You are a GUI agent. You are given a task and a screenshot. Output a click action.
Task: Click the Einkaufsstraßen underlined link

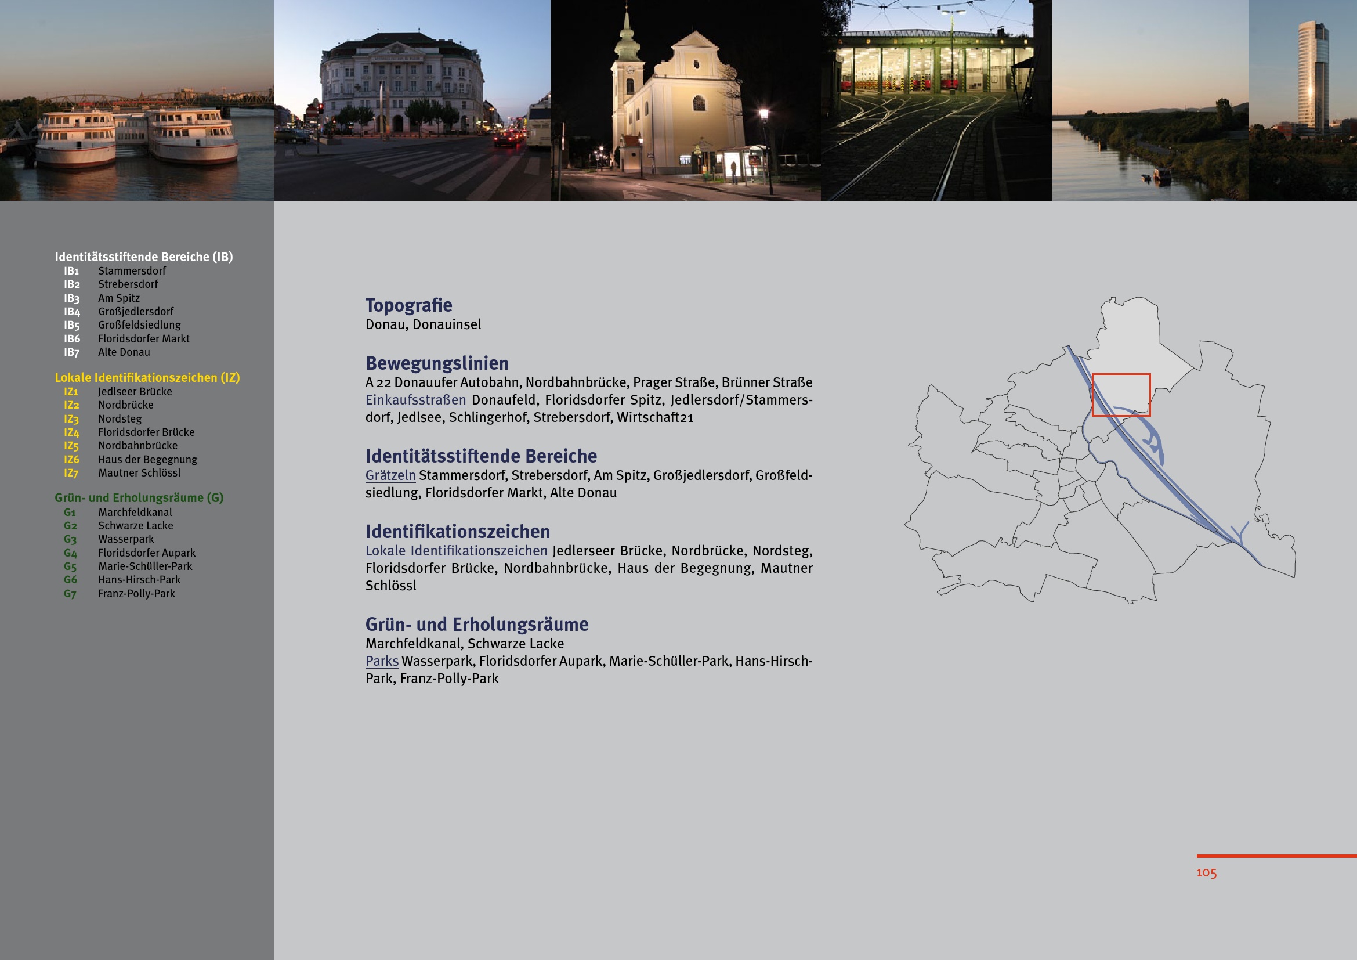coord(415,400)
